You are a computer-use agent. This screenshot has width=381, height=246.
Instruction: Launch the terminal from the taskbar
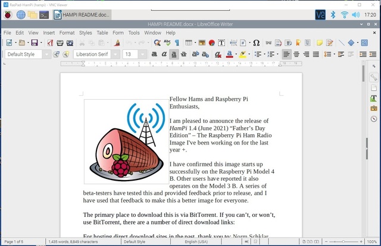[x=44, y=15]
